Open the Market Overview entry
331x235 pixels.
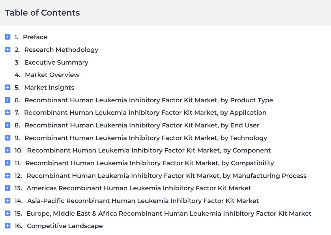(x=52, y=75)
